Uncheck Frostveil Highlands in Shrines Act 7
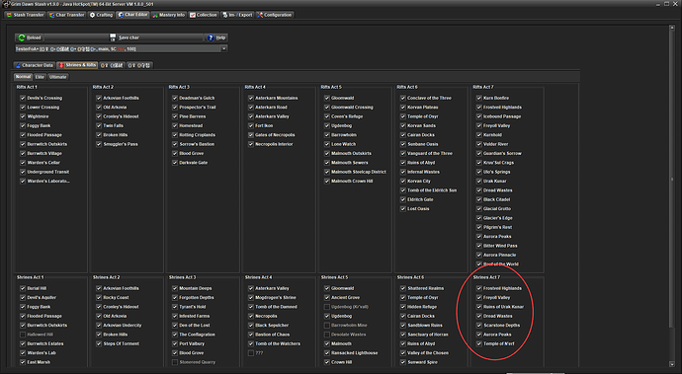Viewport: 682px width, 374px height. [479, 288]
